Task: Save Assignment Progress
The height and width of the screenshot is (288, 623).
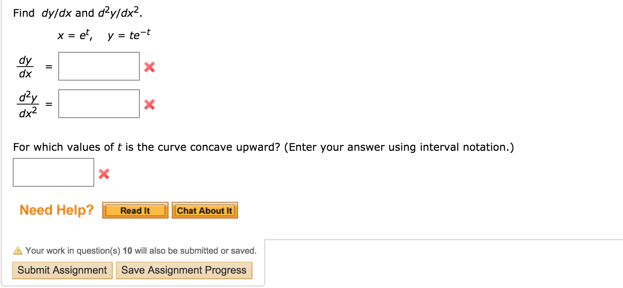Action: (x=184, y=270)
